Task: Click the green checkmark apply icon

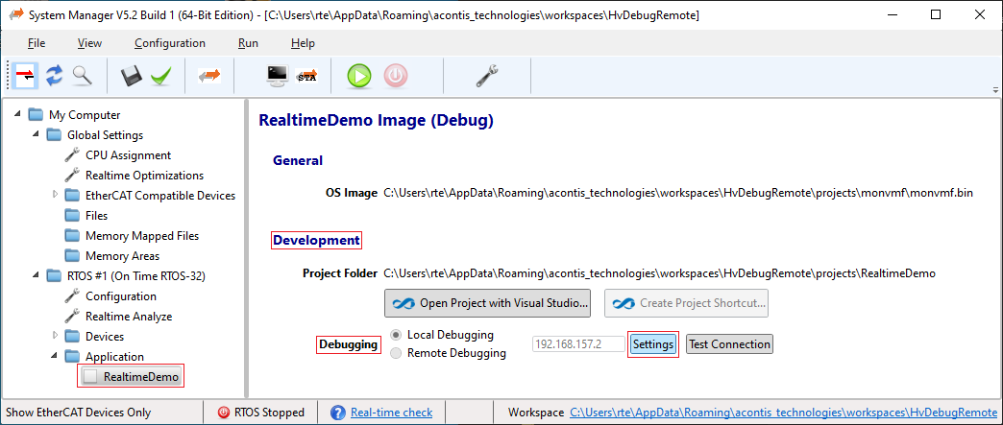Action: pyautogui.click(x=160, y=76)
